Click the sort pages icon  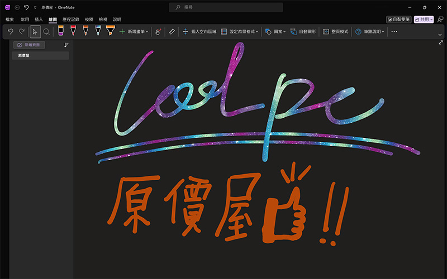[66, 45]
